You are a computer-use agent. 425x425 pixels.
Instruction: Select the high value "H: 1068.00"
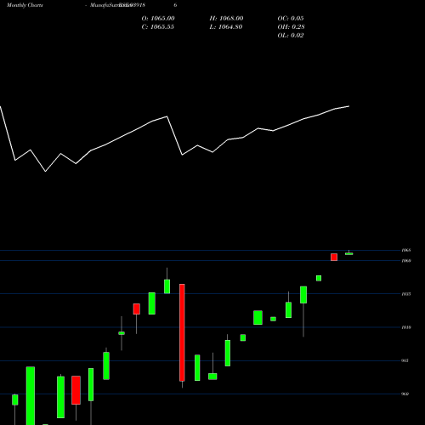click(226, 19)
